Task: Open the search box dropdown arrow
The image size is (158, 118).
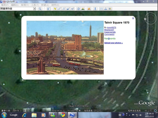Action: tap(34, 9)
